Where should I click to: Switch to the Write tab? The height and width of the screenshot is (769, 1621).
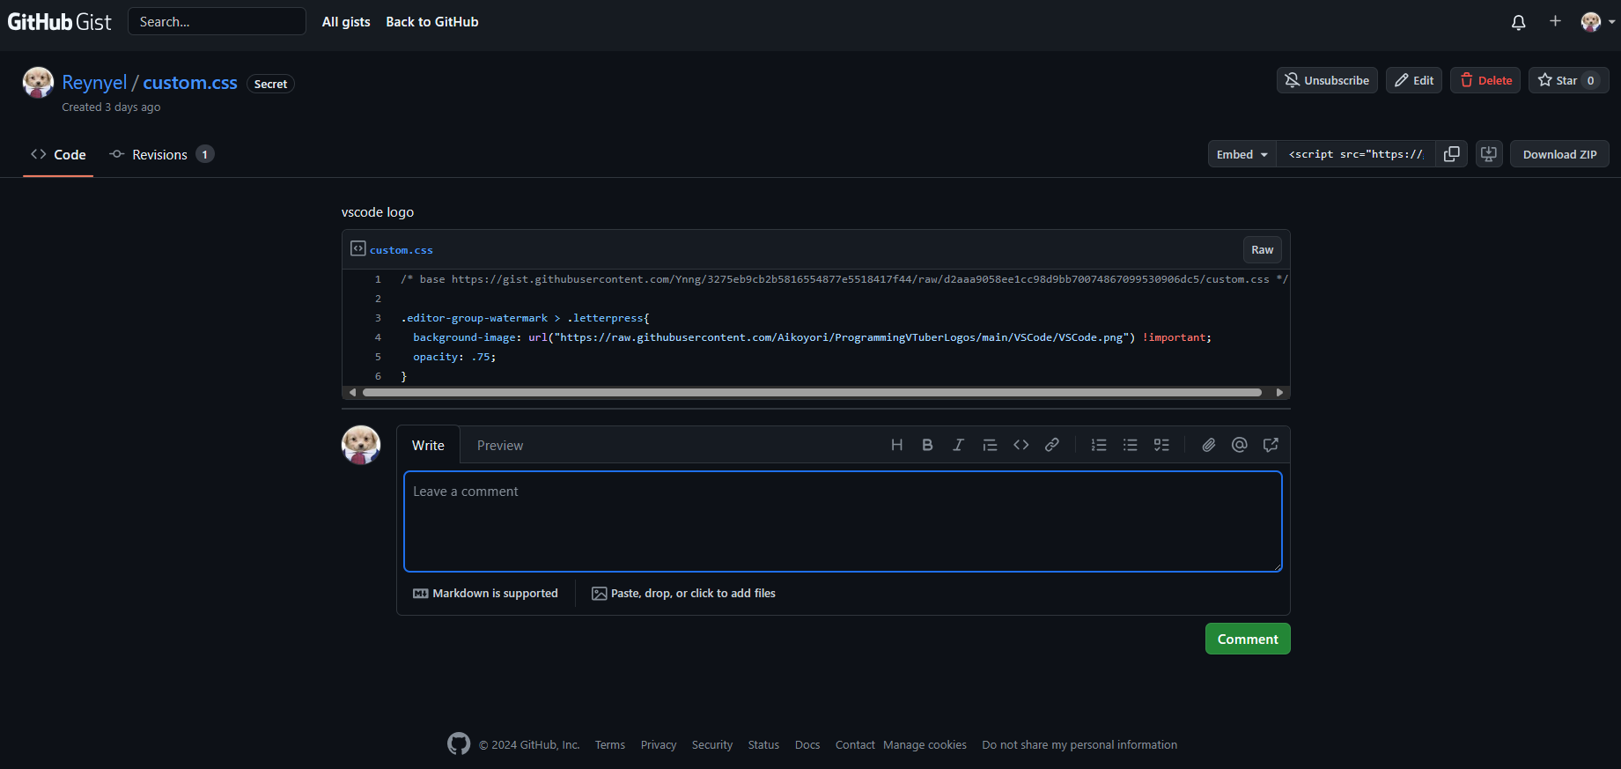428,445
